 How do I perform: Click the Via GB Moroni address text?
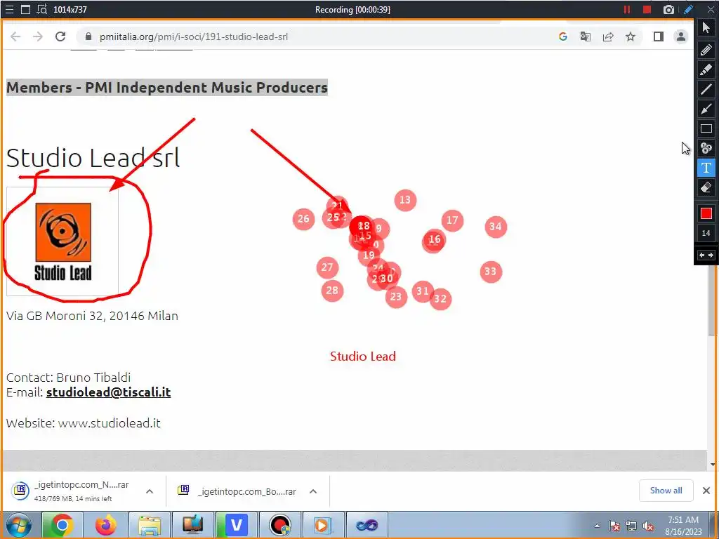[92, 316]
